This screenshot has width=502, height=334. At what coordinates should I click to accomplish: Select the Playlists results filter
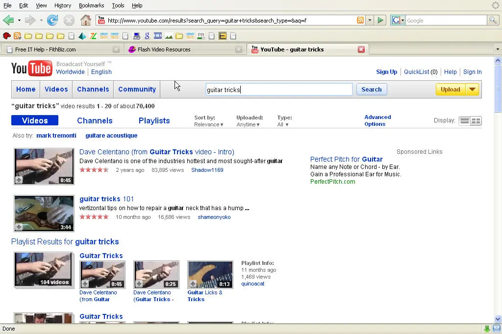point(154,120)
